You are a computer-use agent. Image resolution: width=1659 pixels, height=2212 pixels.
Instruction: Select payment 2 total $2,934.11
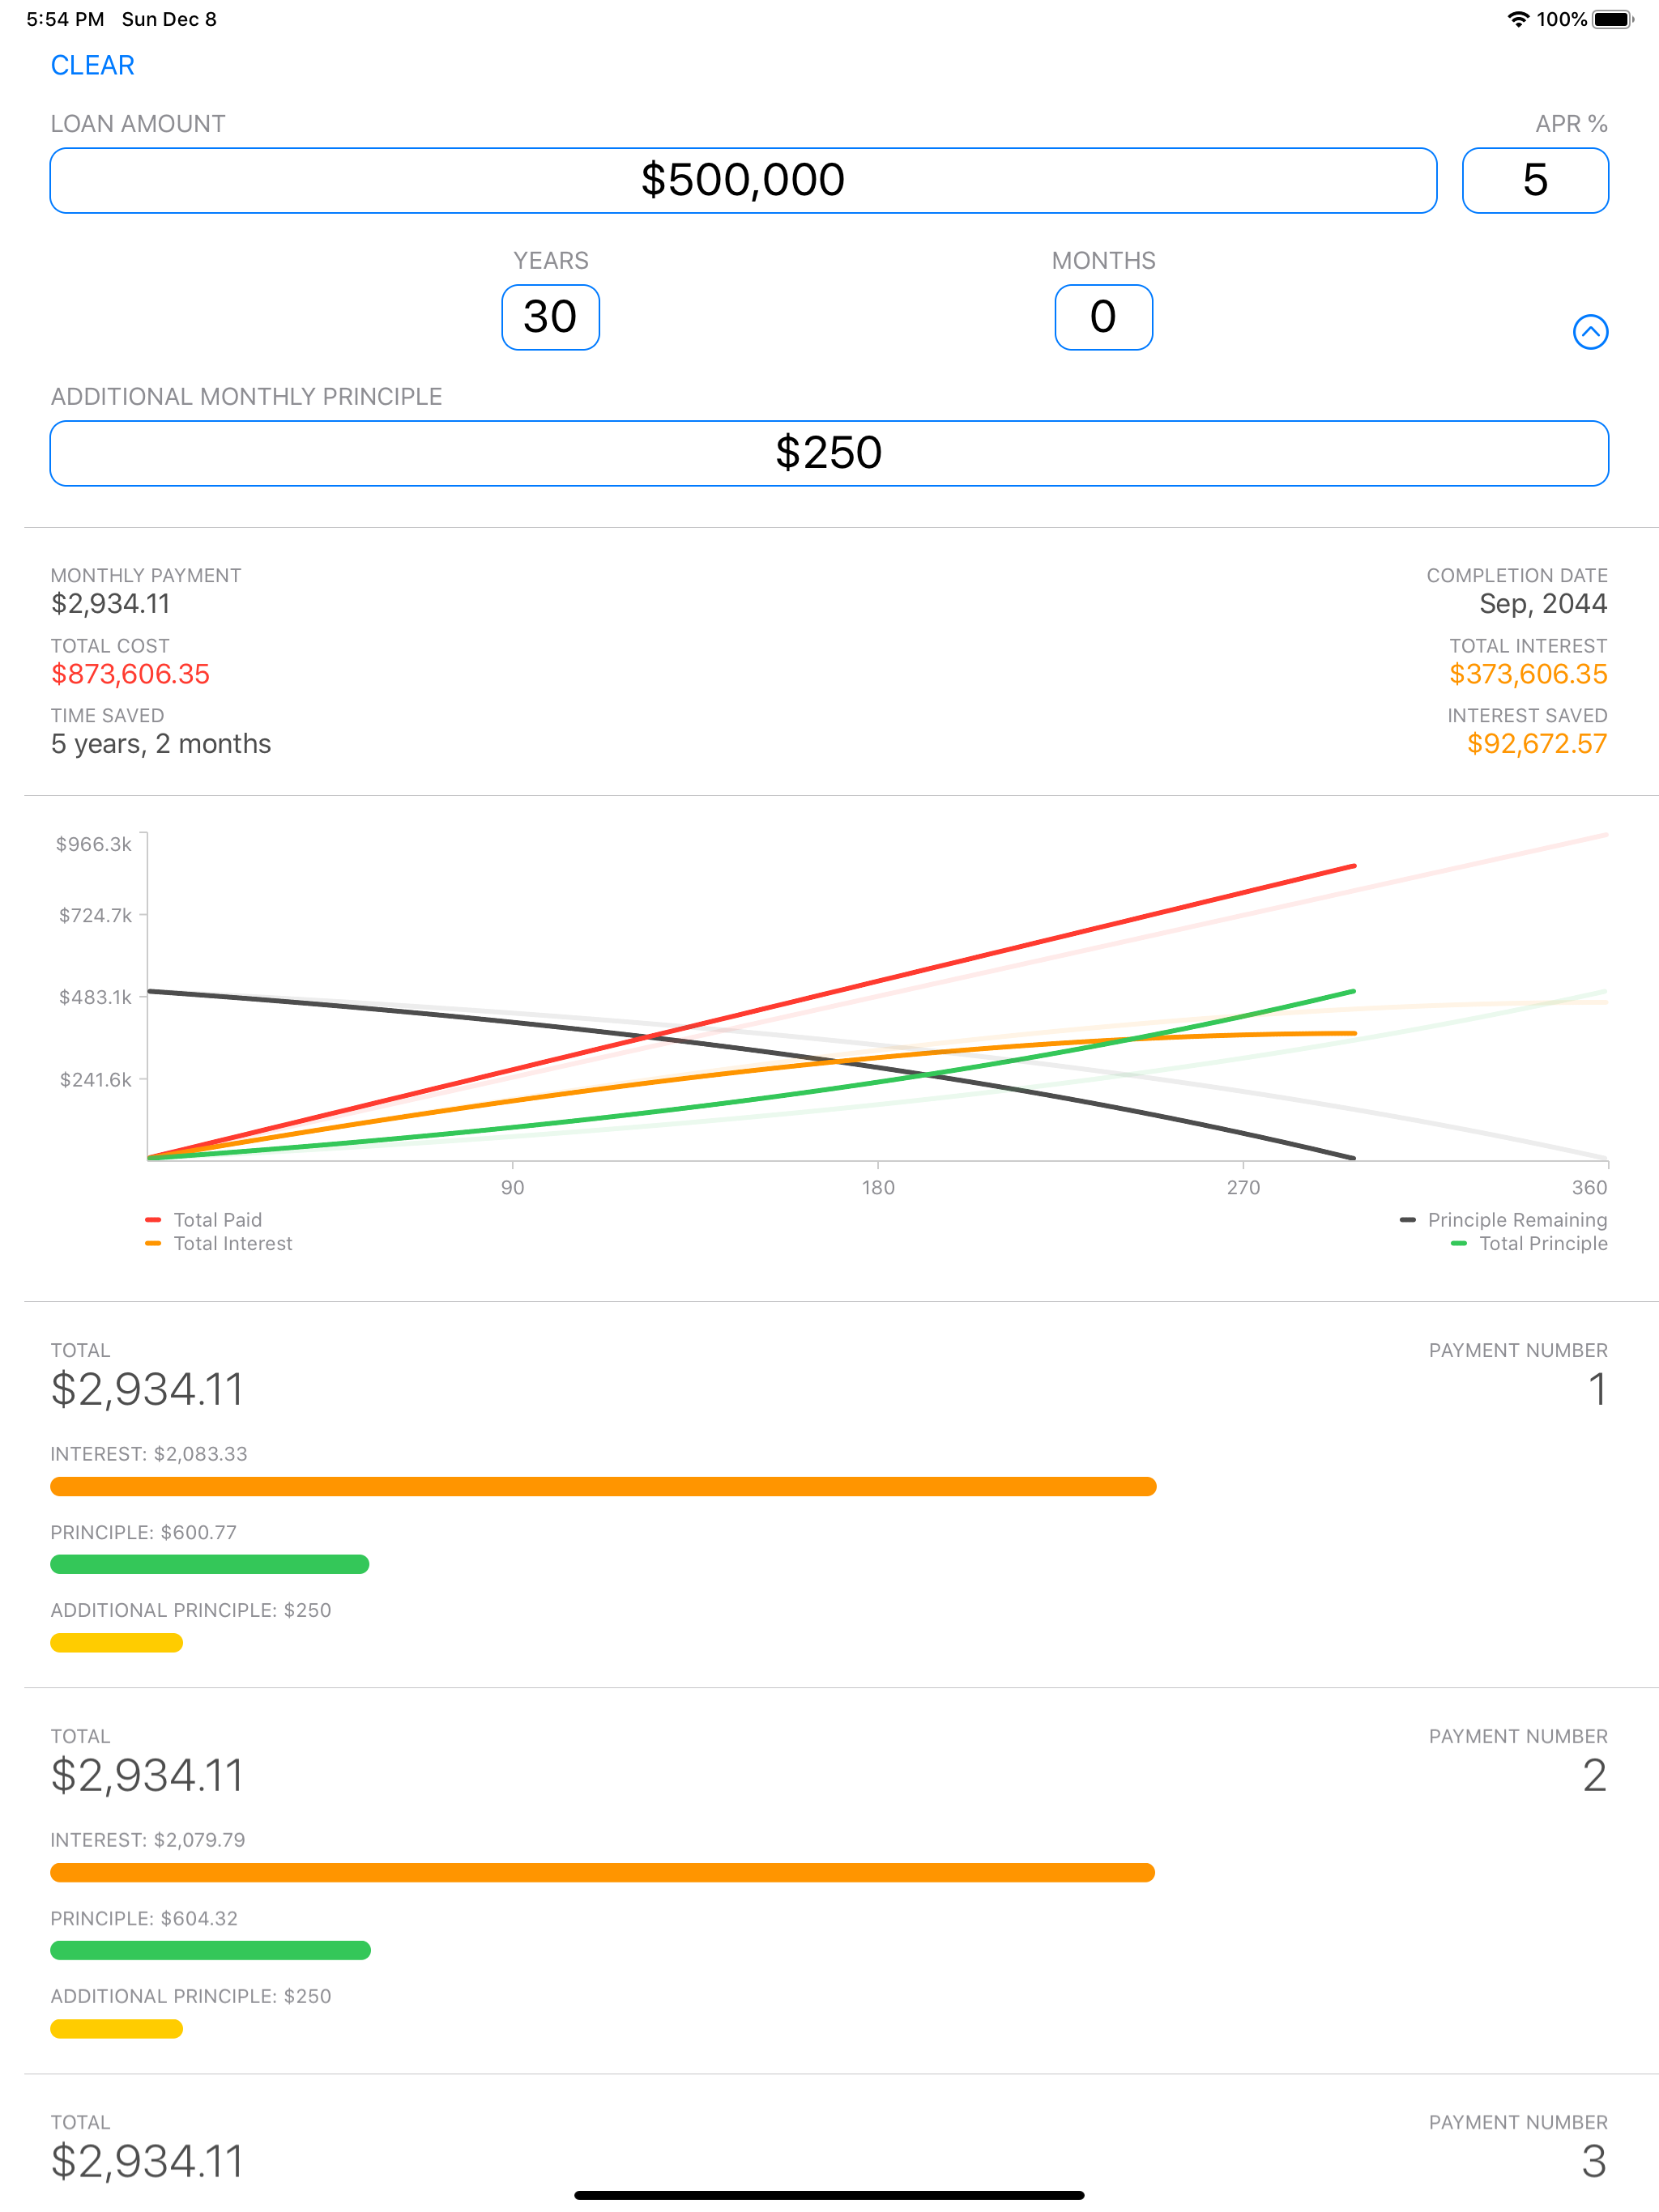click(147, 1775)
